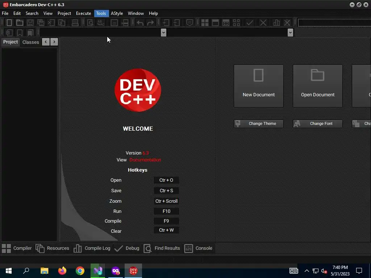Open the Compiler bottom tab
The height and width of the screenshot is (278, 371).
[17, 248]
